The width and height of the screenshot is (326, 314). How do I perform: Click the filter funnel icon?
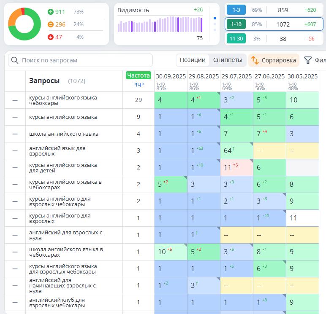(x=308, y=60)
